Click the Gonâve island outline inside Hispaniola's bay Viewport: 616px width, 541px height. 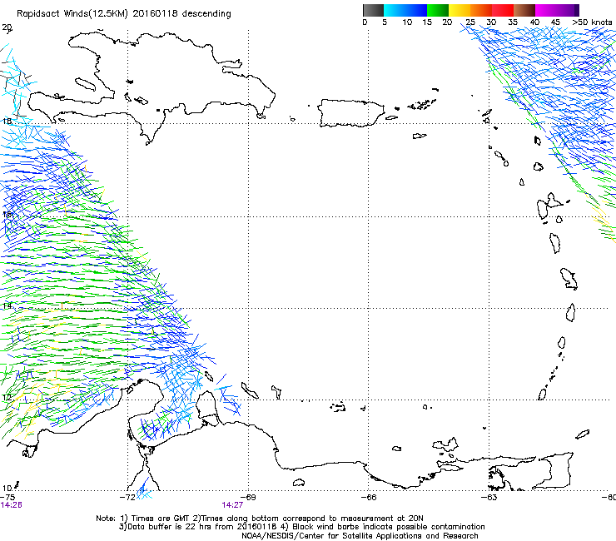point(85,84)
